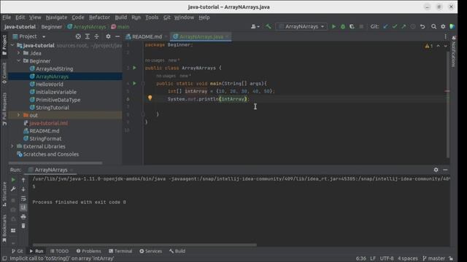Collapse the Beginner folder
467x262 pixels.
click(18, 61)
